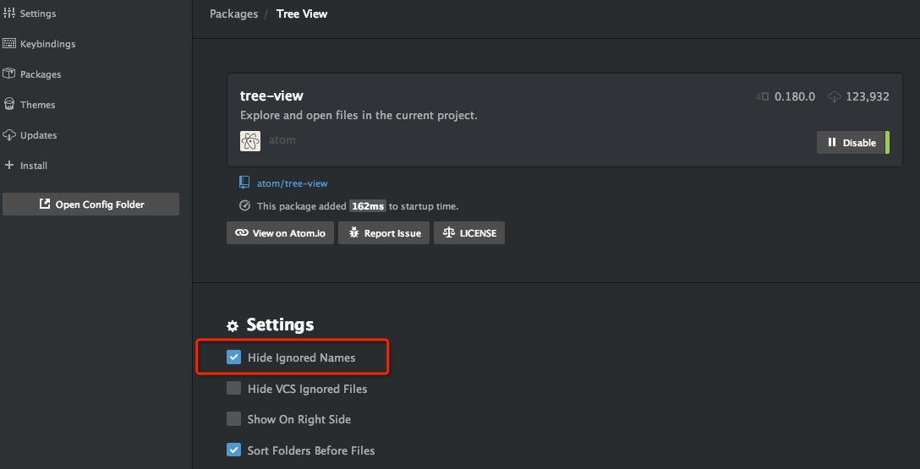Image resolution: width=920 pixels, height=469 pixels.
Task: Click the Keybindings keyboard icon
Action: tap(8, 43)
